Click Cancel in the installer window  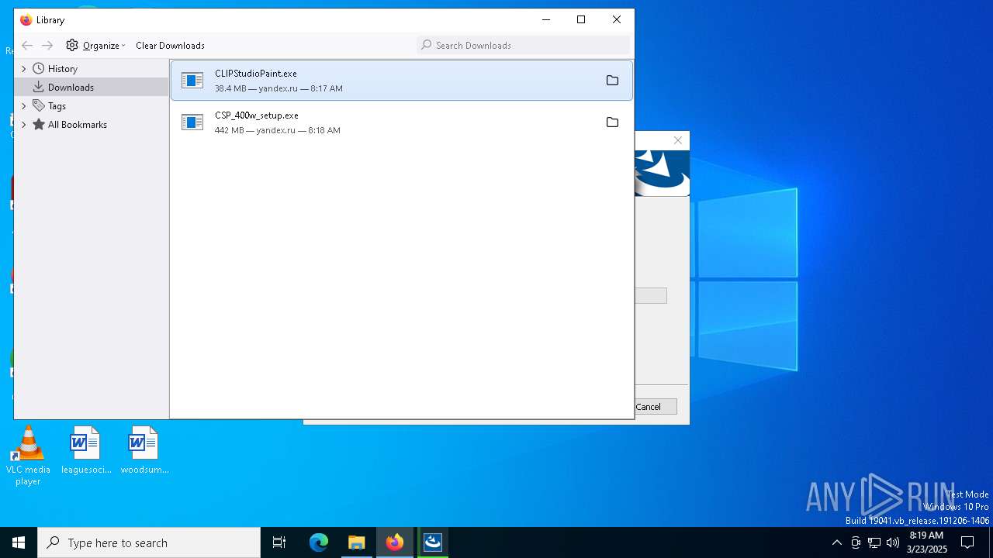(655, 407)
